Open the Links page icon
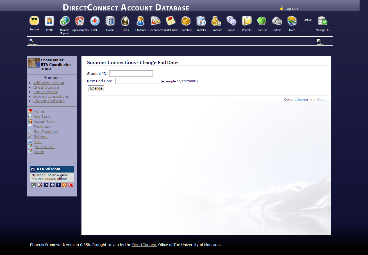The height and width of the screenshot is (255, 368). [x=319, y=41]
